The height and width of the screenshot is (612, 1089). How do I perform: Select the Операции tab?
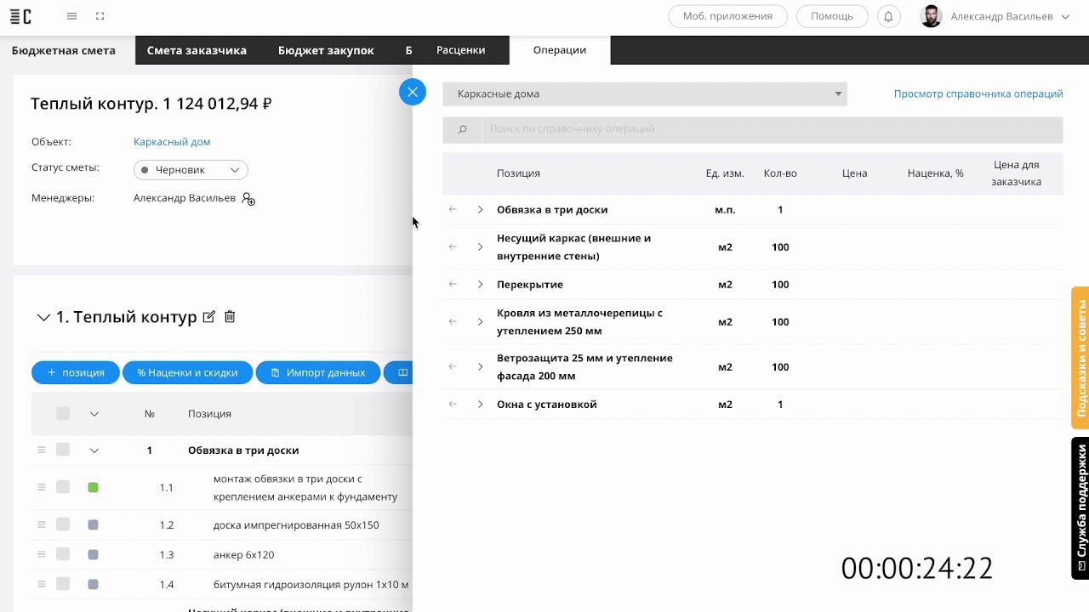pyautogui.click(x=559, y=50)
